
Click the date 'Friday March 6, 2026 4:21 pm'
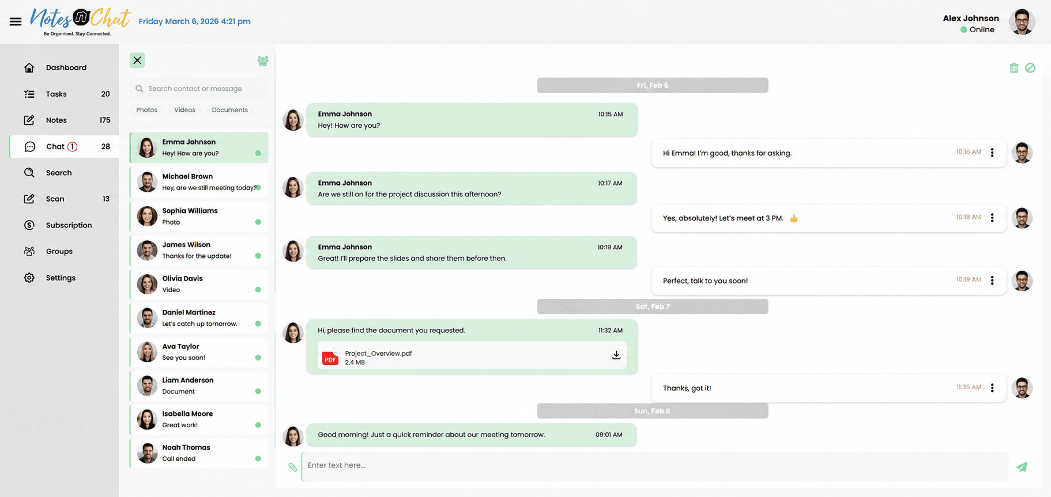click(x=194, y=21)
